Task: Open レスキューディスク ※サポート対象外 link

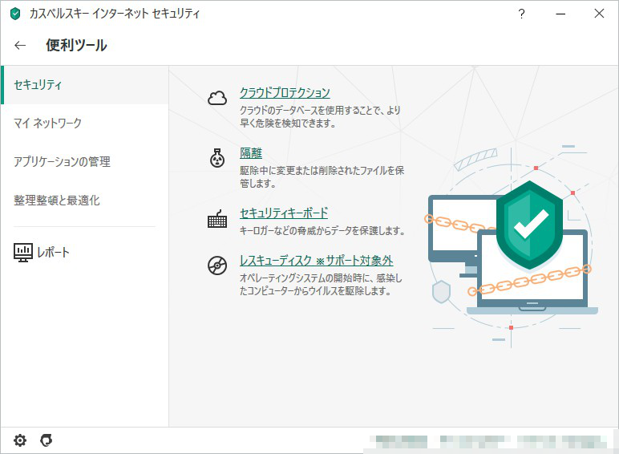Action: click(316, 261)
